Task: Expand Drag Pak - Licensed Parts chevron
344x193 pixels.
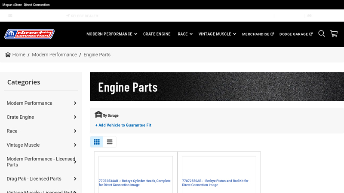Action: [75, 179]
